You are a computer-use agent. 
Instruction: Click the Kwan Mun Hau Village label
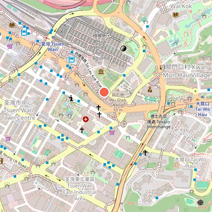tap(186, 71)
